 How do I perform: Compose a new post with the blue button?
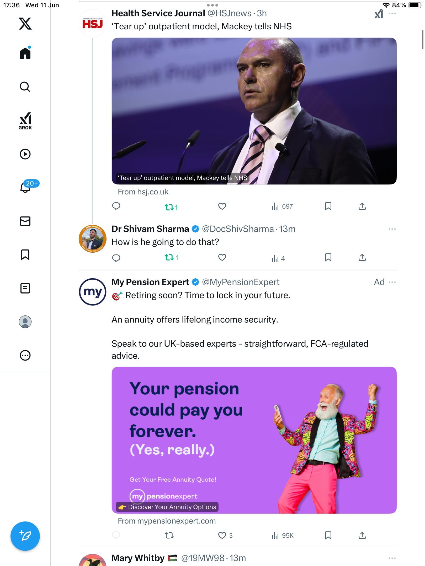pos(25,536)
